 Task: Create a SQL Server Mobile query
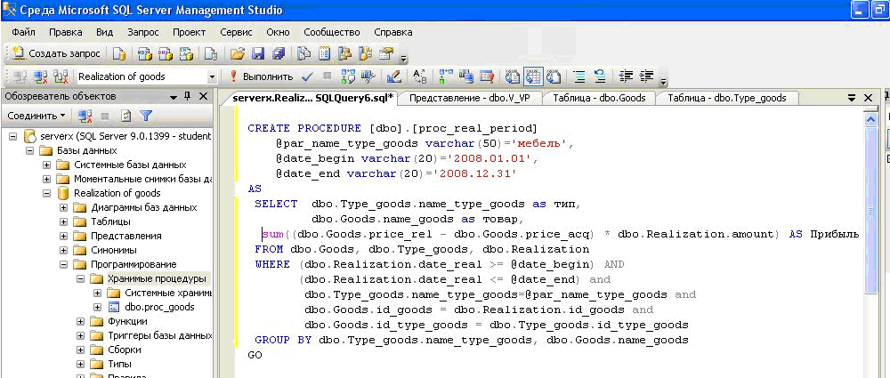211,54
